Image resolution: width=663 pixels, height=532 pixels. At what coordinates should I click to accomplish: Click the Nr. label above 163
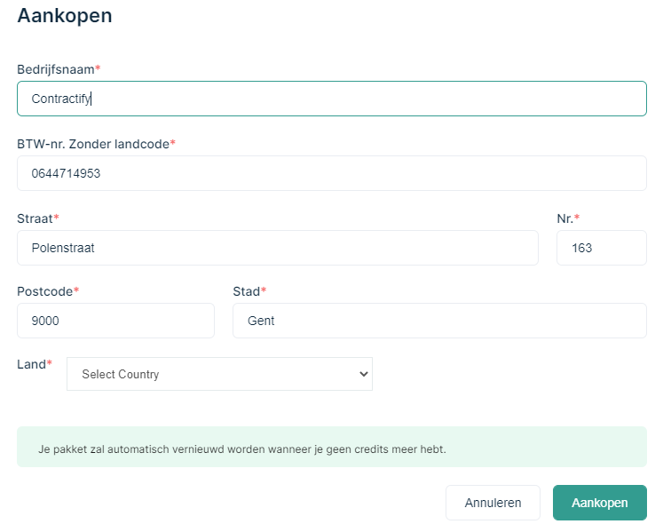pyautogui.click(x=564, y=218)
